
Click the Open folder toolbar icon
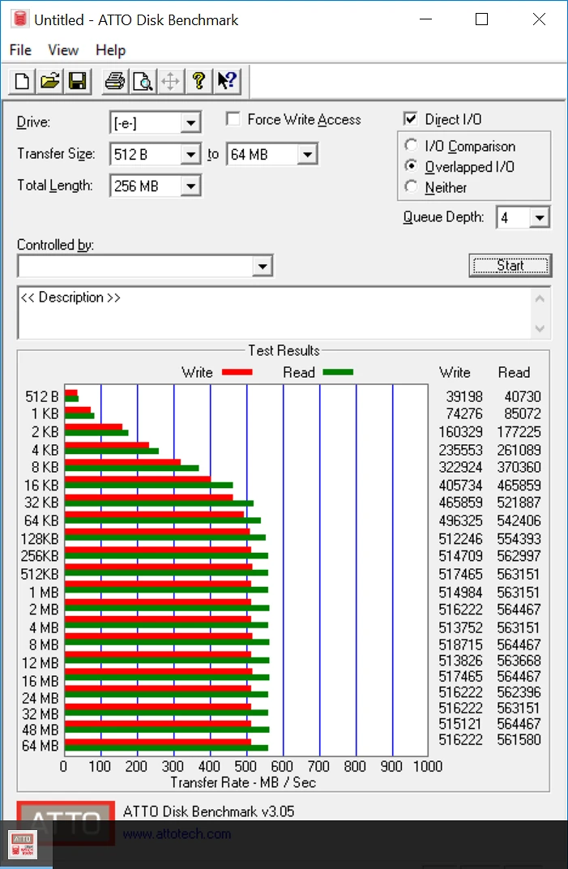tap(50, 81)
